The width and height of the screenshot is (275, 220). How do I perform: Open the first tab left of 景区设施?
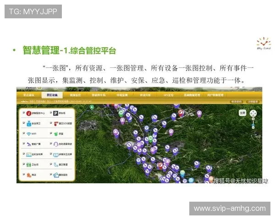point(29,95)
